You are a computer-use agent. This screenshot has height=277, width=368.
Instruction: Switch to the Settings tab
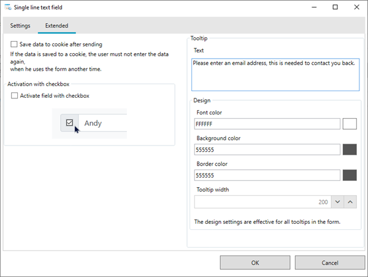(x=20, y=26)
